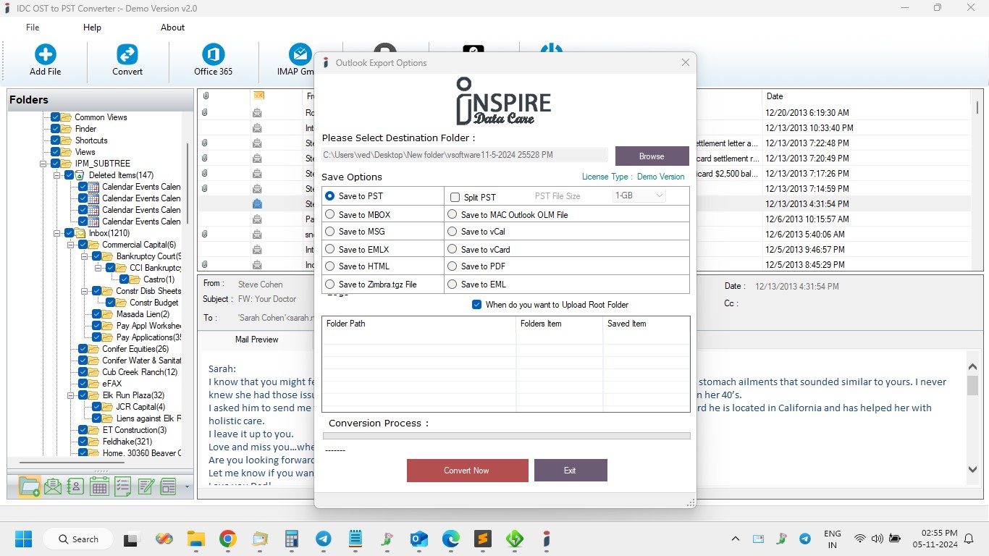Collapse the Elk Run Plaza(32) node

71,395
